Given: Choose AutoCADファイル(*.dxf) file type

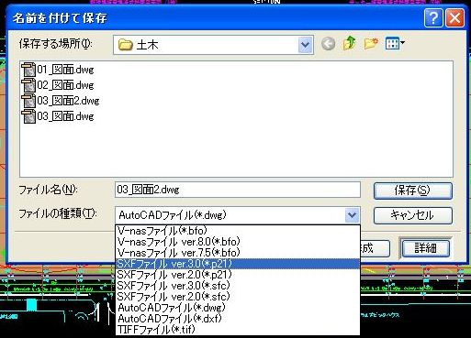Looking at the screenshot, I should click(238, 319).
